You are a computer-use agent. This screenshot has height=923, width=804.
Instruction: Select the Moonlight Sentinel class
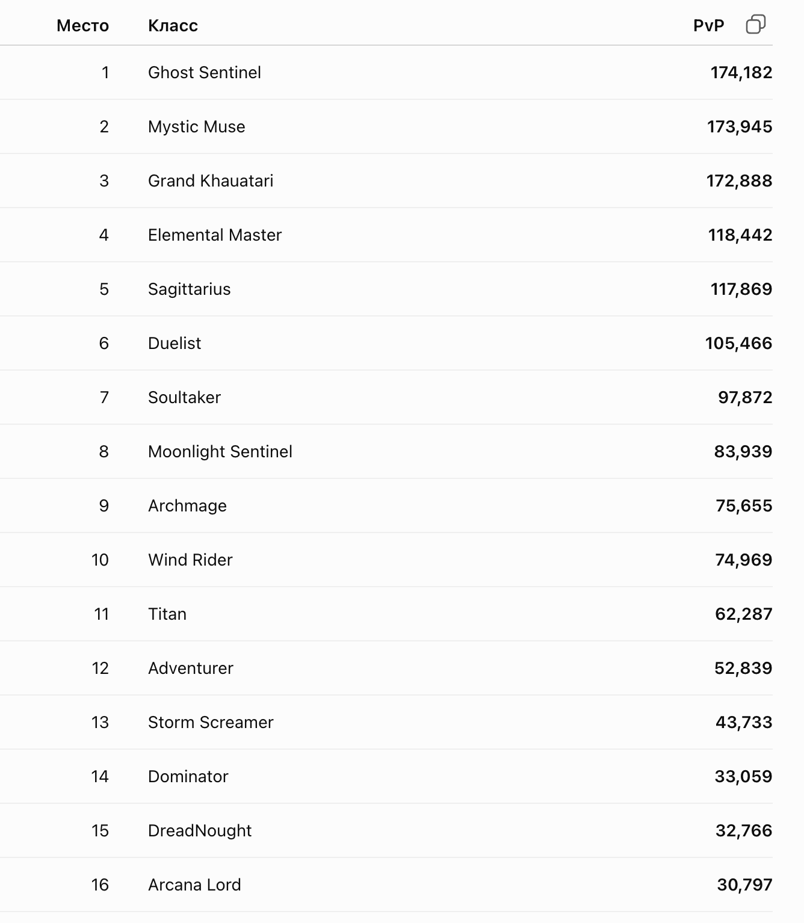pyautogui.click(x=220, y=451)
